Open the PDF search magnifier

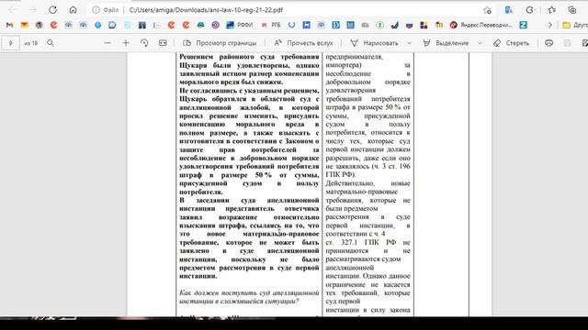pos(51,43)
